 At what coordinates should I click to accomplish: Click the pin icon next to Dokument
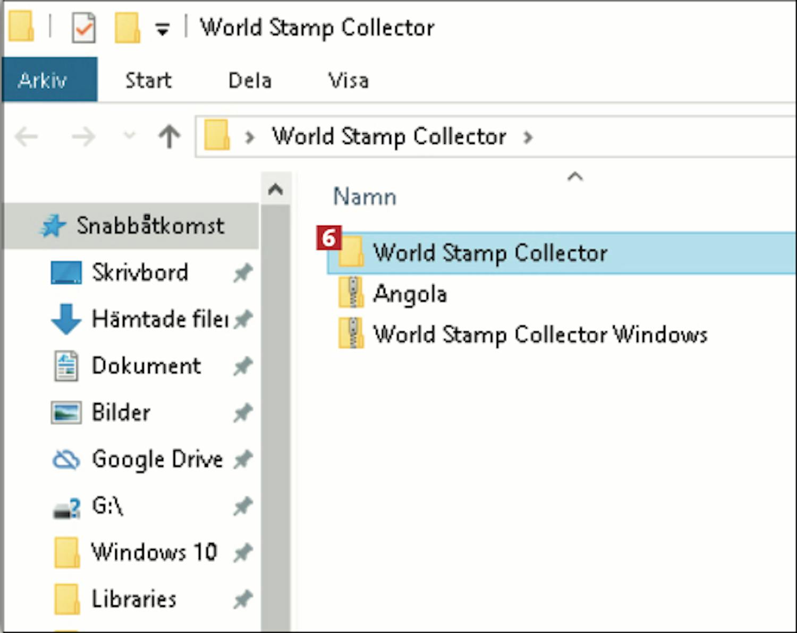click(x=242, y=366)
